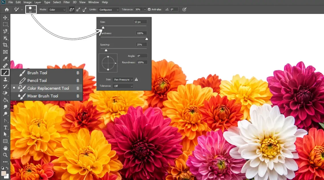Select the Eraser tool
The width and height of the screenshot is (324, 180).
click(5, 93)
